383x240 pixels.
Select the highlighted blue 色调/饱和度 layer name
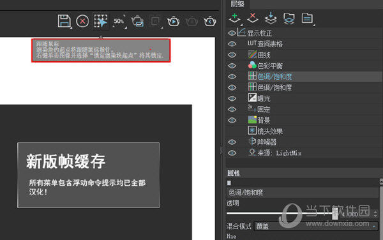tap(274, 77)
